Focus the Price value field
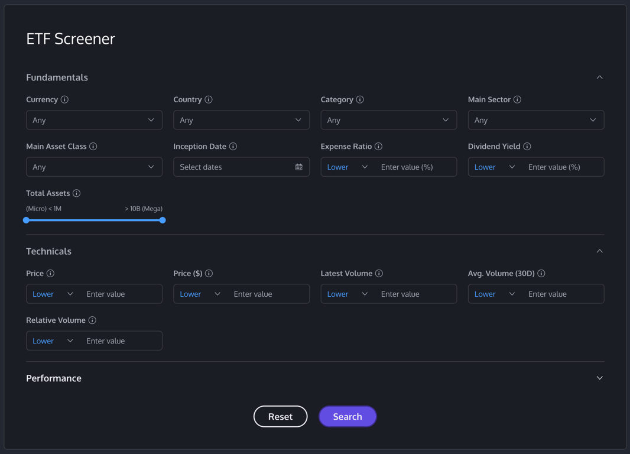This screenshot has width=630, height=454. (121, 294)
